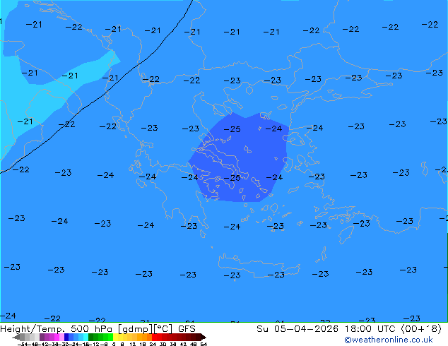Click the 12 label under the color bar
The width and height of the screenshot is (448, 346).
[x=133, y=345]
